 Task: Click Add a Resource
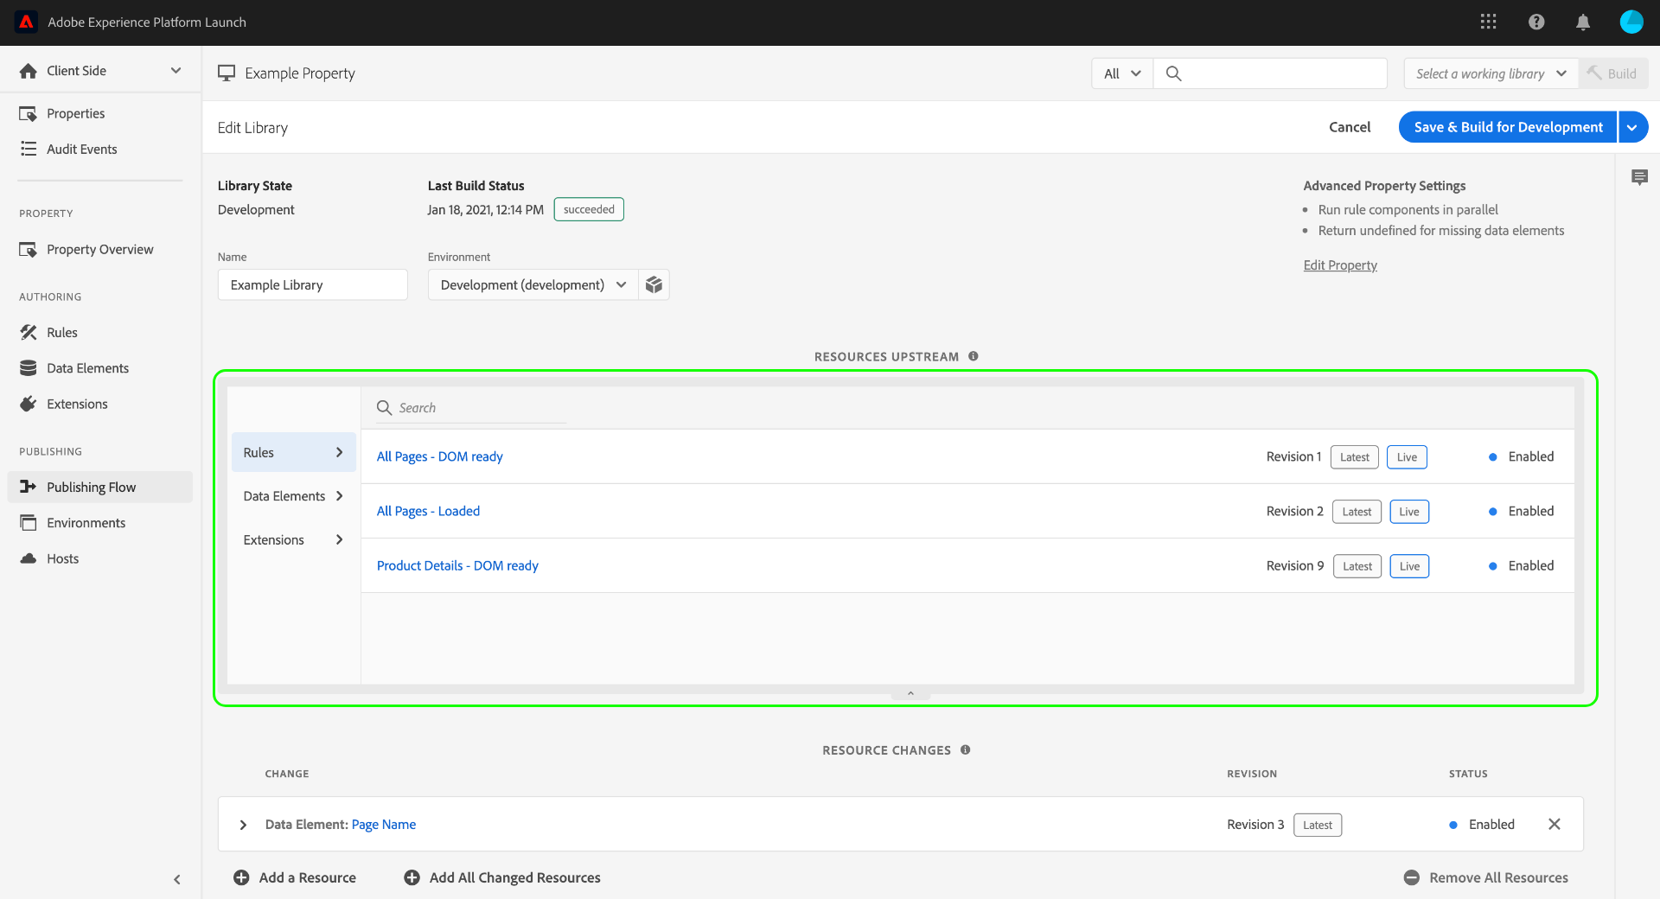295,877
